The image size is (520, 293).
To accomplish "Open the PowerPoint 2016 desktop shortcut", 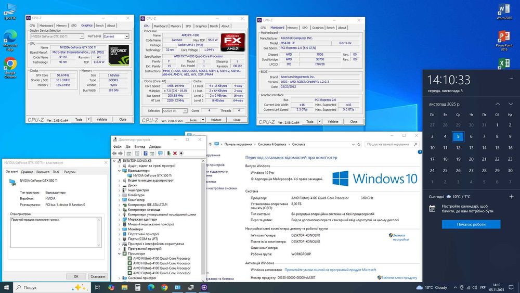I will tap(504, 40).
